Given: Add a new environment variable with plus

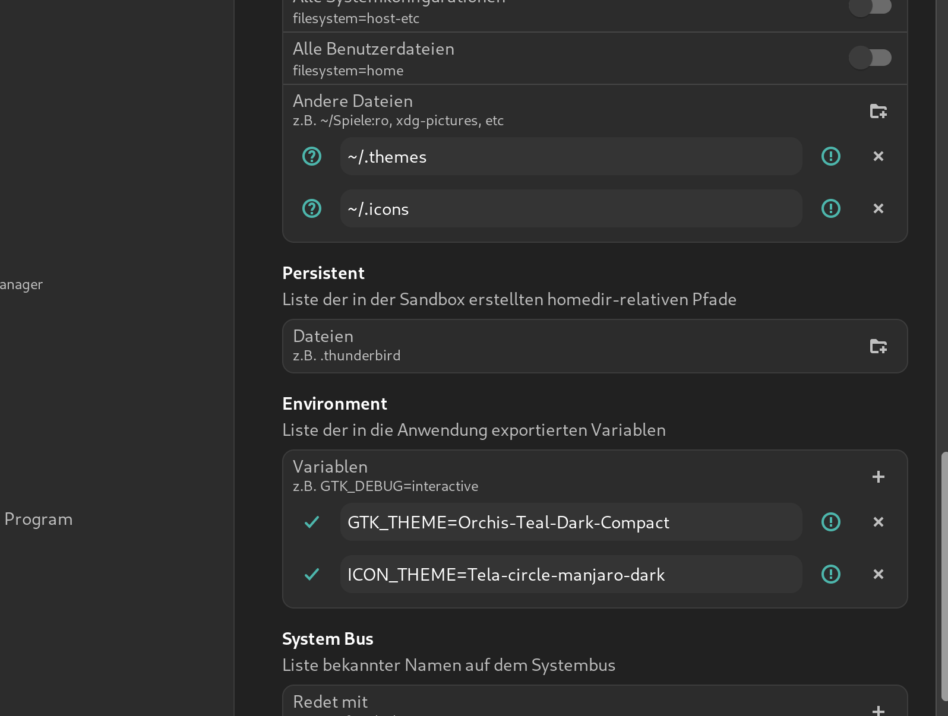Looking at the screenshot, I should [878, 477].
